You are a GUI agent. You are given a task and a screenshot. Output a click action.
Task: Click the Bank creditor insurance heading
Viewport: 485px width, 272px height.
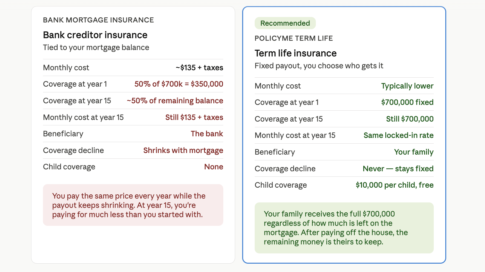(95, 35)
